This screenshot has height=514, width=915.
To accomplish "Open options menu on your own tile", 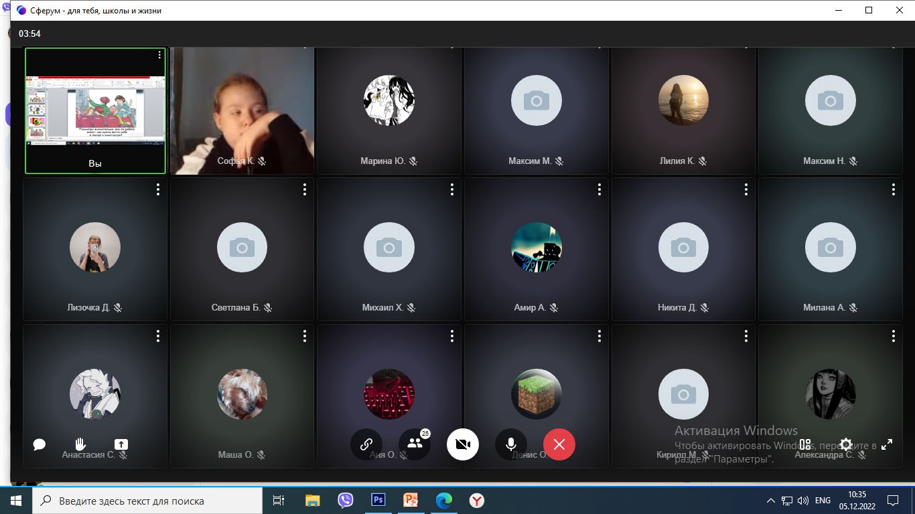I will pyautogui.click(x=159, y=55).
